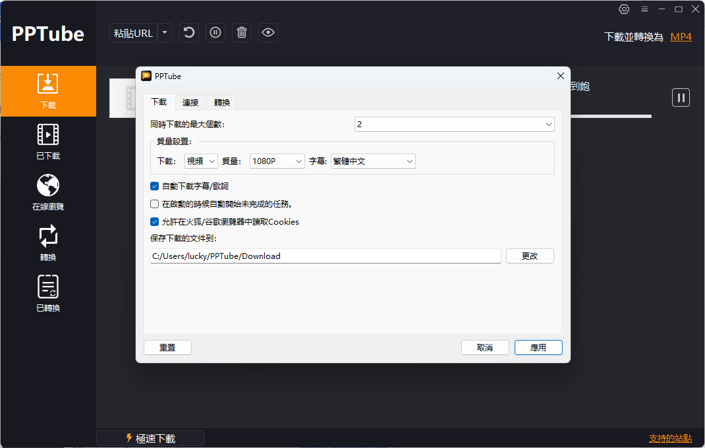Click the PPTube icon in dialog title

click(146, 76)
